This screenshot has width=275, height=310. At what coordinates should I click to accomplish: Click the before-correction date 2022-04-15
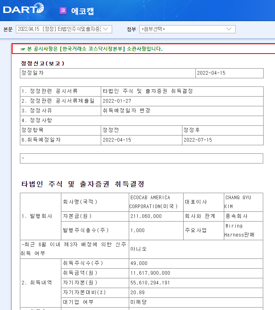point(117,140)
